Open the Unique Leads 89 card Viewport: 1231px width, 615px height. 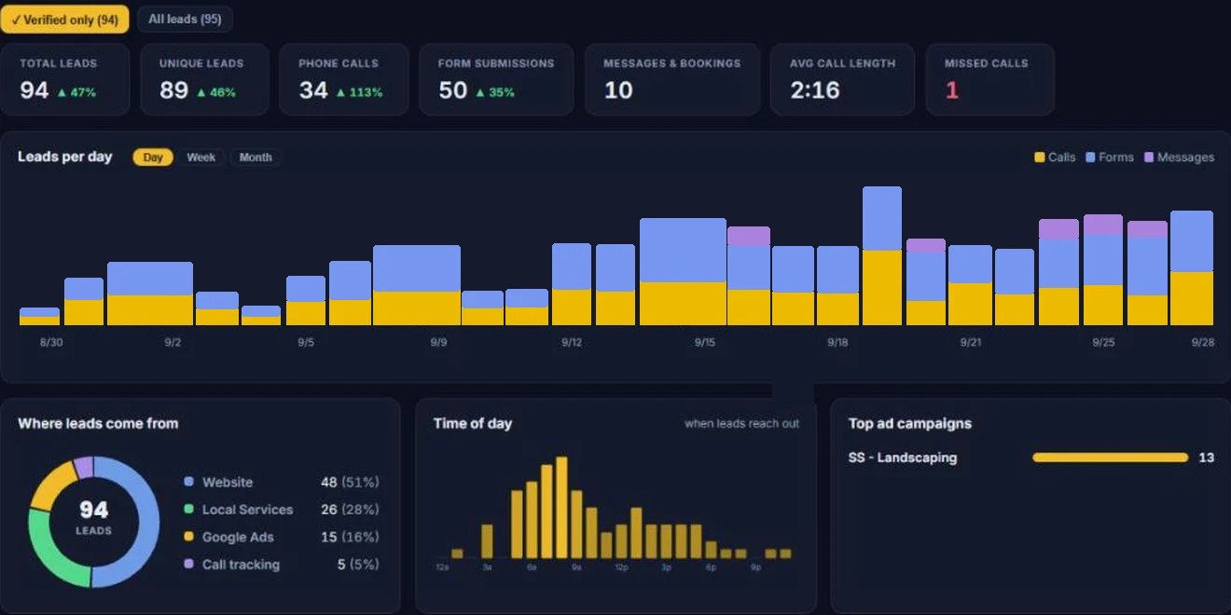(204, 79)
